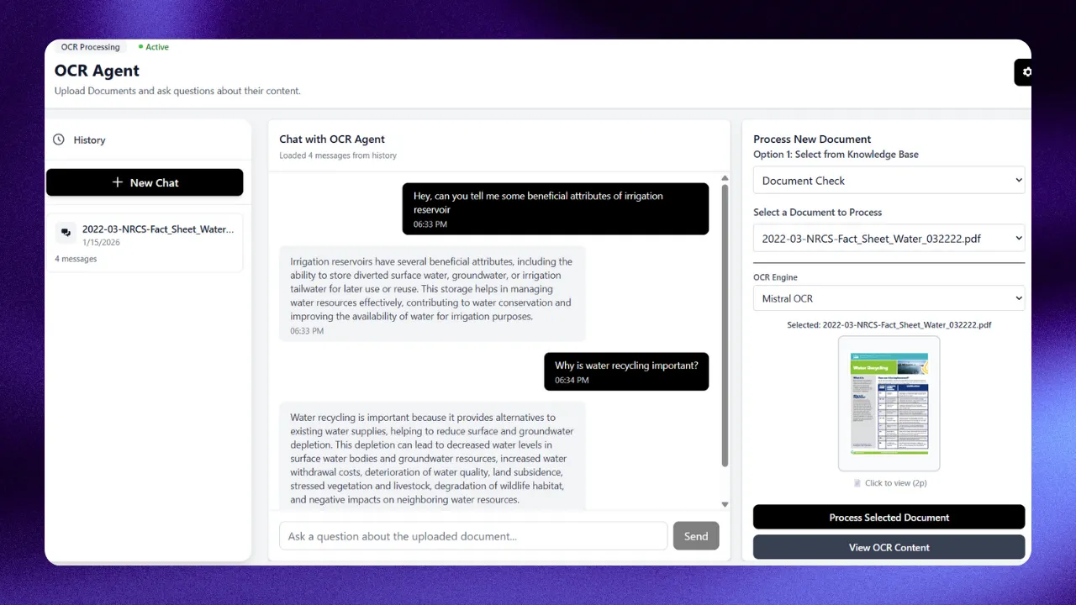Open the document selection dropdown
This screenshot has width=1076, height=605.
(889, 238)
